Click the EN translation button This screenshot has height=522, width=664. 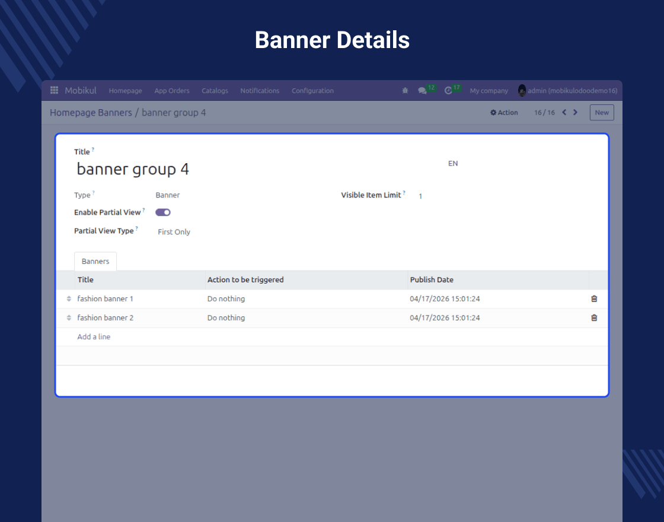pos(453,164)
